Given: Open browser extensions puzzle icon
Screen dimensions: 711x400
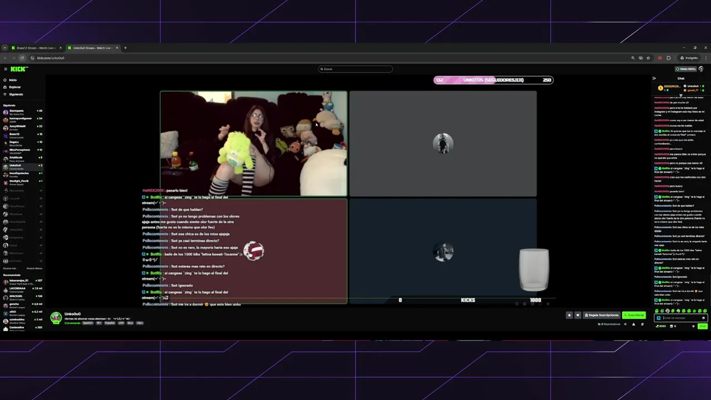Looking at the screenshot, I should pos(668,58).
